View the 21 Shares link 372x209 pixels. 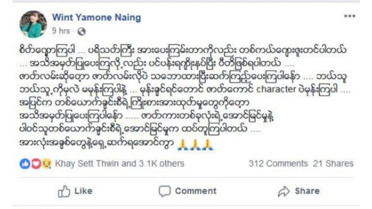click(x=333, y=164)
